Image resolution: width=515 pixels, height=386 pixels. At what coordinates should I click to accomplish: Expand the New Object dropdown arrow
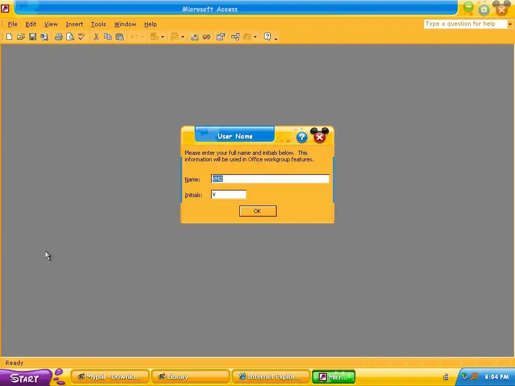(x=255, y=37)
